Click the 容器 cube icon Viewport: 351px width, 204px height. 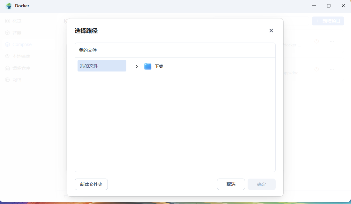7,33
